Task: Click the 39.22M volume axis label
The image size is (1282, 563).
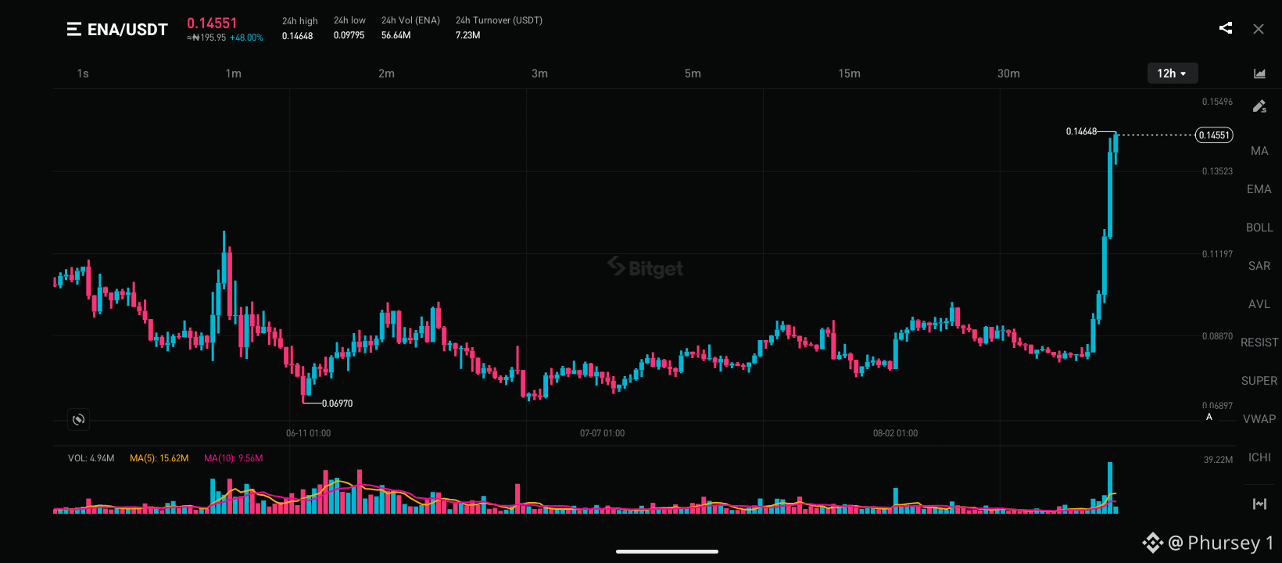Action: point(1218,460)
